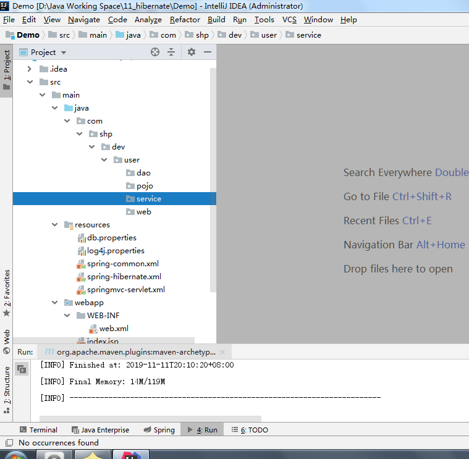This screenshot has width=469, height=459.
Task: Click the web package folder icon
Action: [x=130, y=212]
